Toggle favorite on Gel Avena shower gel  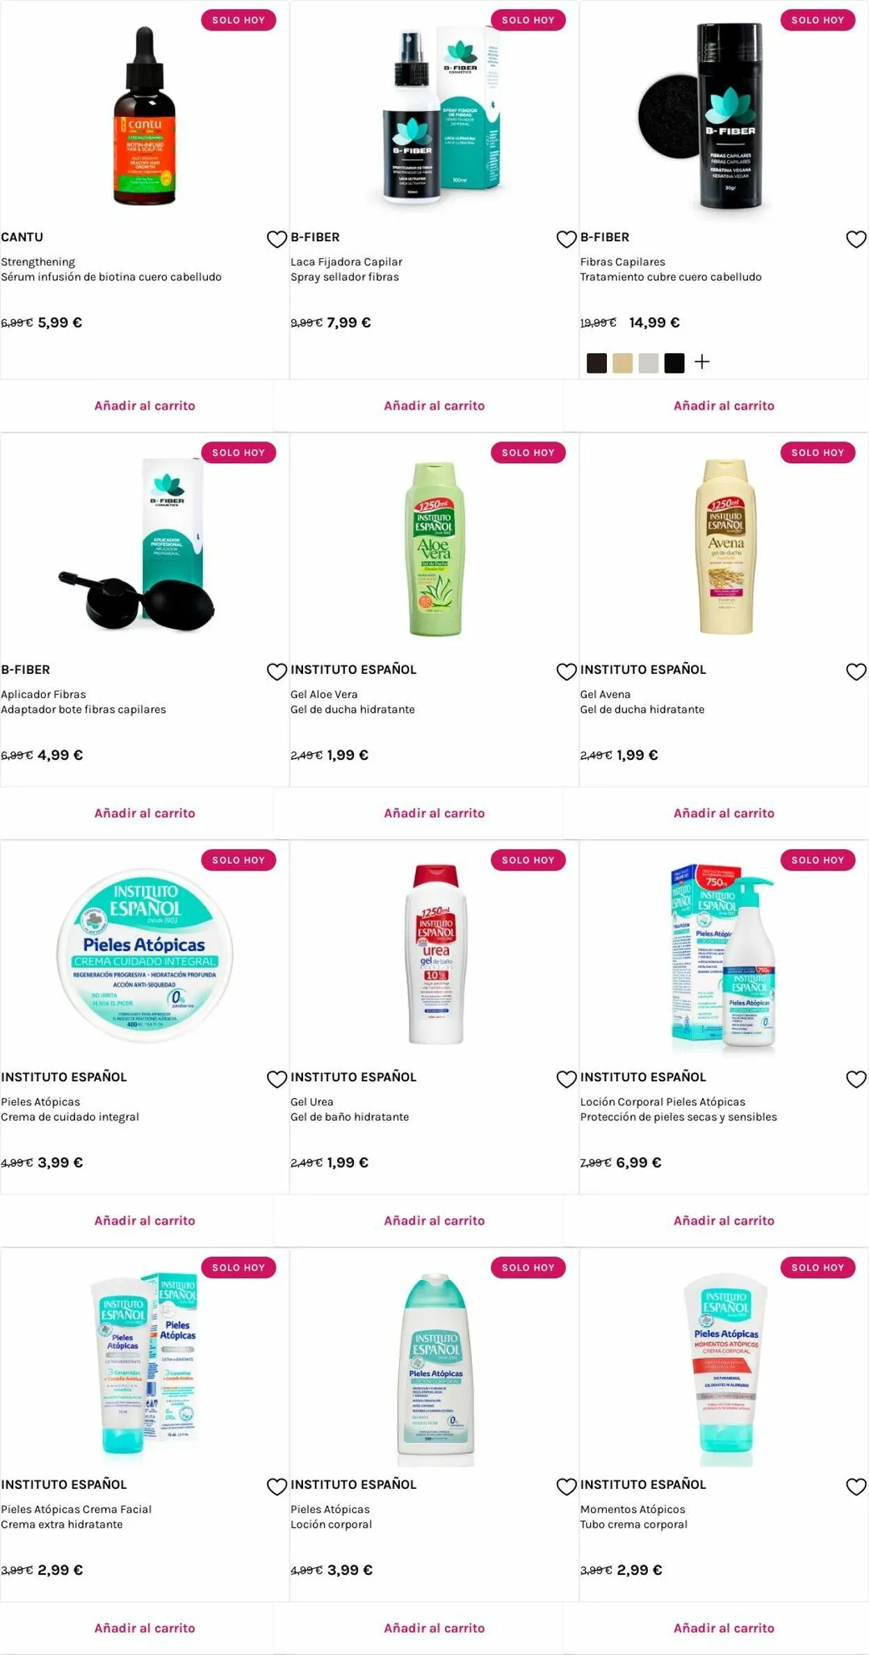point(856,672)
